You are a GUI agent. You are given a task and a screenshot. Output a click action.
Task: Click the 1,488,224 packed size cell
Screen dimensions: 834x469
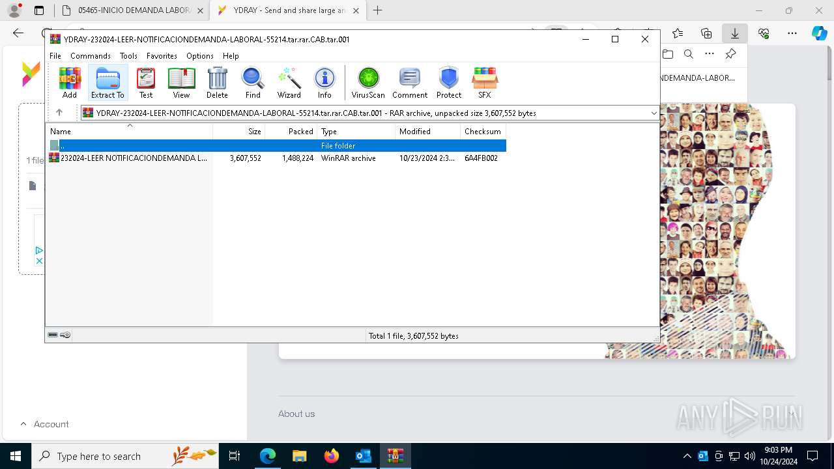[x=298, y=158]
